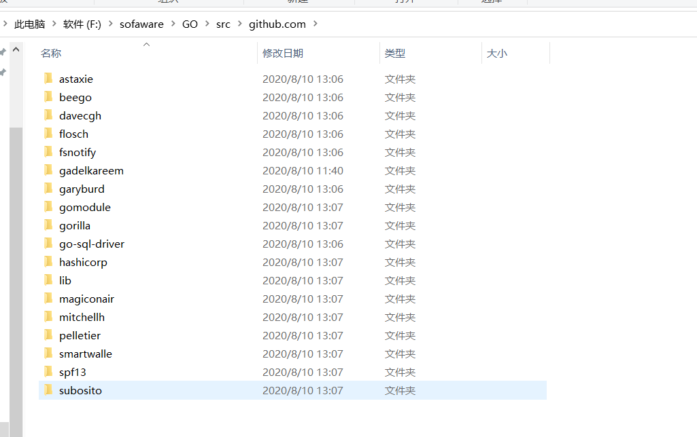Select the garyburd folder name

82,189
